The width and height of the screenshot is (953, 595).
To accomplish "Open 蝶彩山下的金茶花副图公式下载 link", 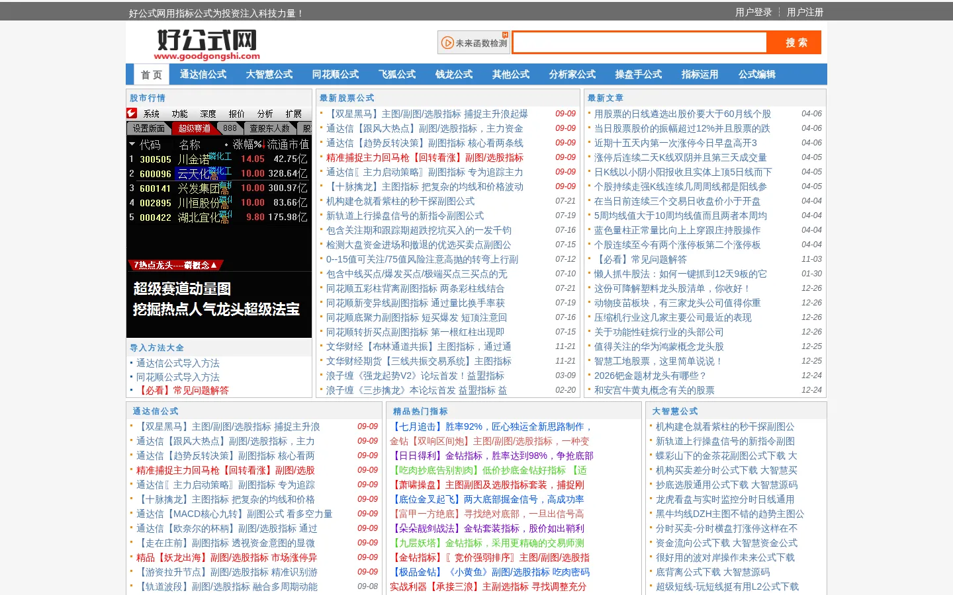I will [726, 456].
